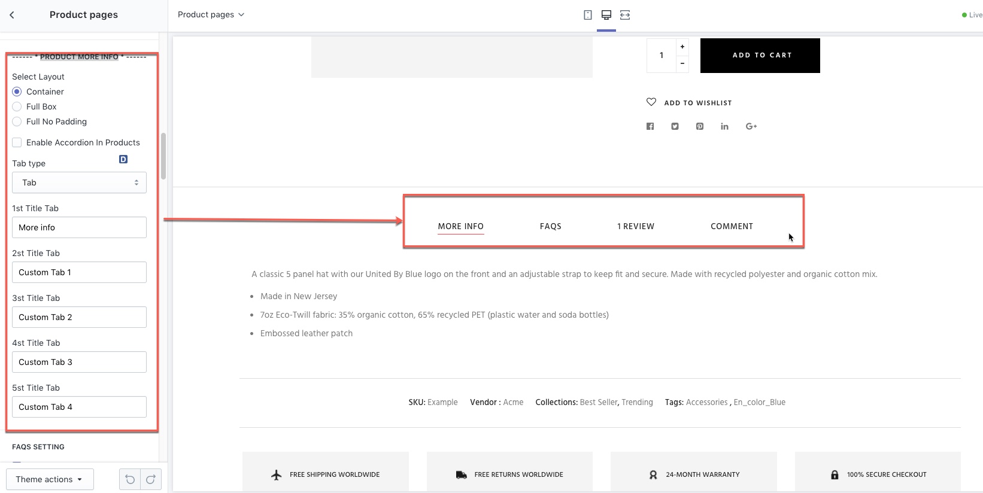Screen dimensions: 983x493
Task: Click the airplane free shipping icon
Action: 276,474
